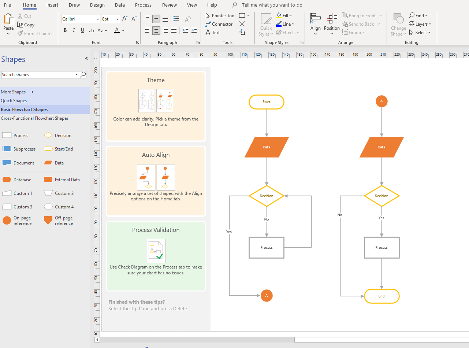Viewport: 469px width, 348px height.
Task: Click the Position icon
Action: tap(332, 24)
